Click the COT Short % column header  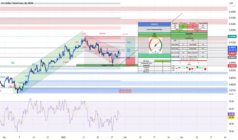[x=193, y=23]
